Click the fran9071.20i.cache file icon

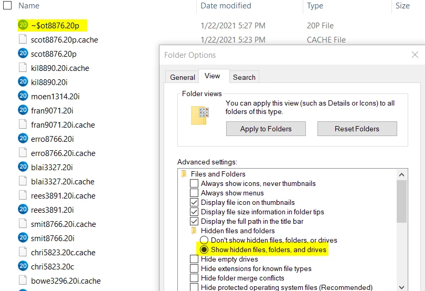(23, 124)
